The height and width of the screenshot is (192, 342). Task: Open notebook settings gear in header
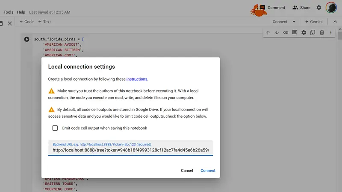pyautogui.click(x=319, y=8)
